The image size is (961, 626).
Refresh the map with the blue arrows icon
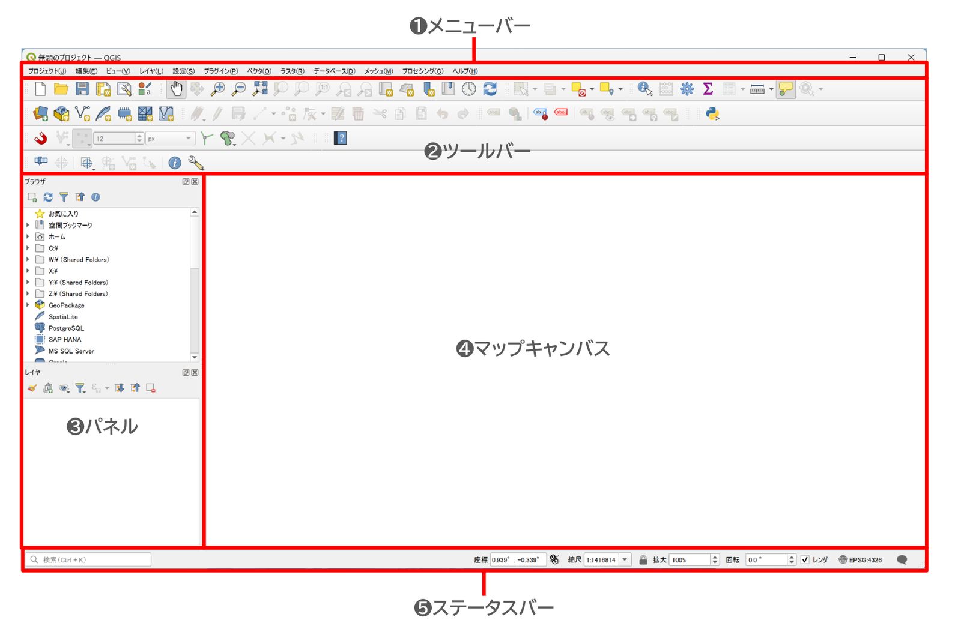pyautogui.click(x=490, y=89)
